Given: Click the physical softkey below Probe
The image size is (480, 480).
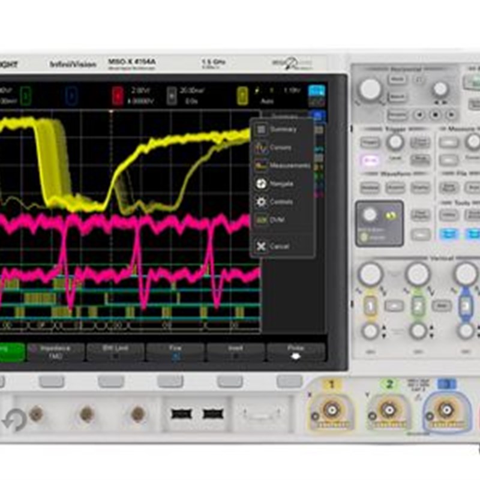Looking at the screenshot, I should click(x=289, y=382).
